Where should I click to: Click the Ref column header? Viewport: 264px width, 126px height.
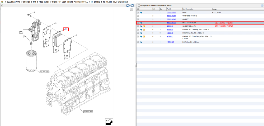tap(154, 9)
